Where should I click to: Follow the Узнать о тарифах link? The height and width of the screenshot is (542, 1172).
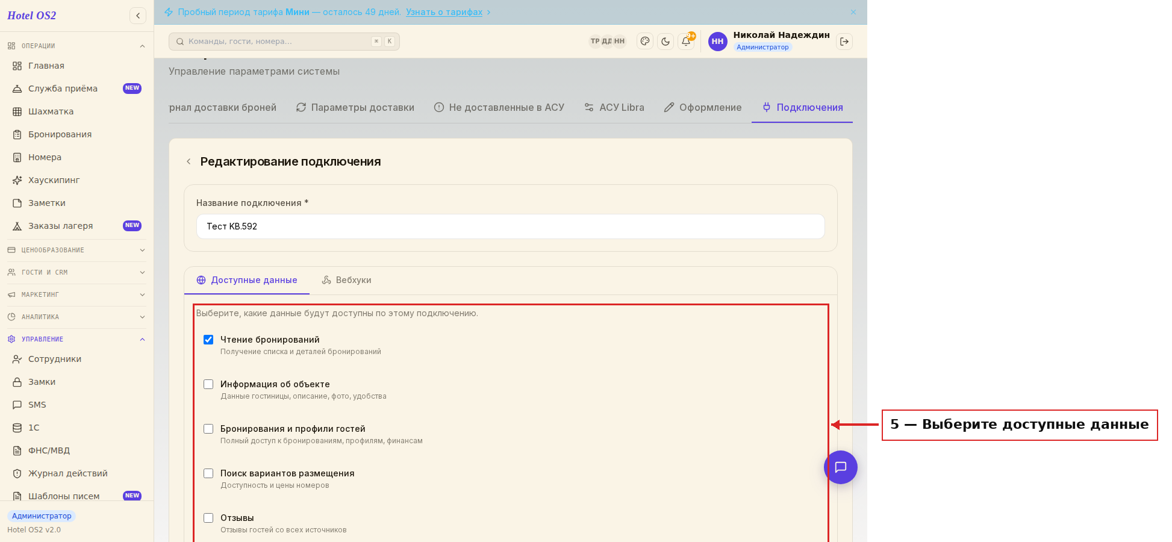444,12
